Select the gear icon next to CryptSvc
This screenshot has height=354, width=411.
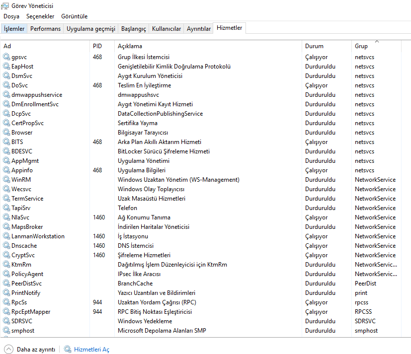(x=6, y=255)
